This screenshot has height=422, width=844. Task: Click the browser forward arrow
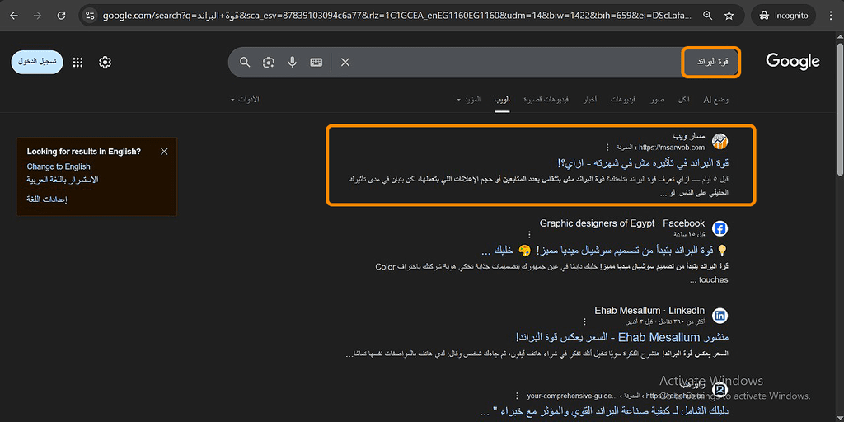click(x=37, y=16)
